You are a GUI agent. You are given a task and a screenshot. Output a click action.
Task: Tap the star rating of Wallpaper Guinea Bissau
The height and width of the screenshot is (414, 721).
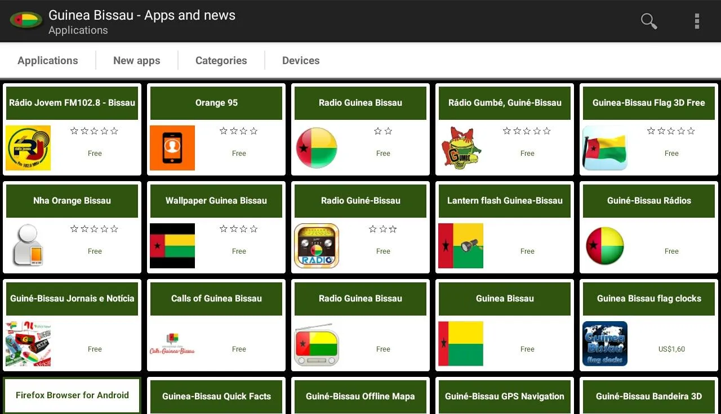(239, 229)
